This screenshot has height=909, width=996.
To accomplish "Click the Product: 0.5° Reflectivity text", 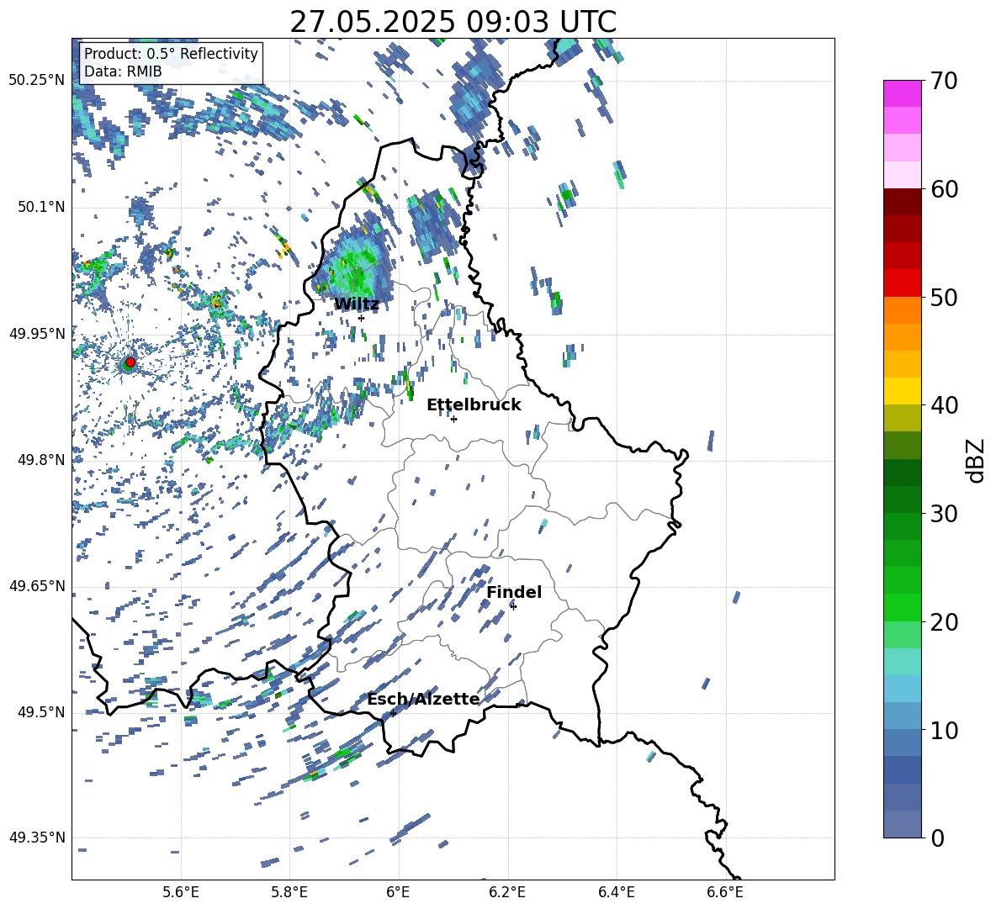I will (x=171, y=53).
